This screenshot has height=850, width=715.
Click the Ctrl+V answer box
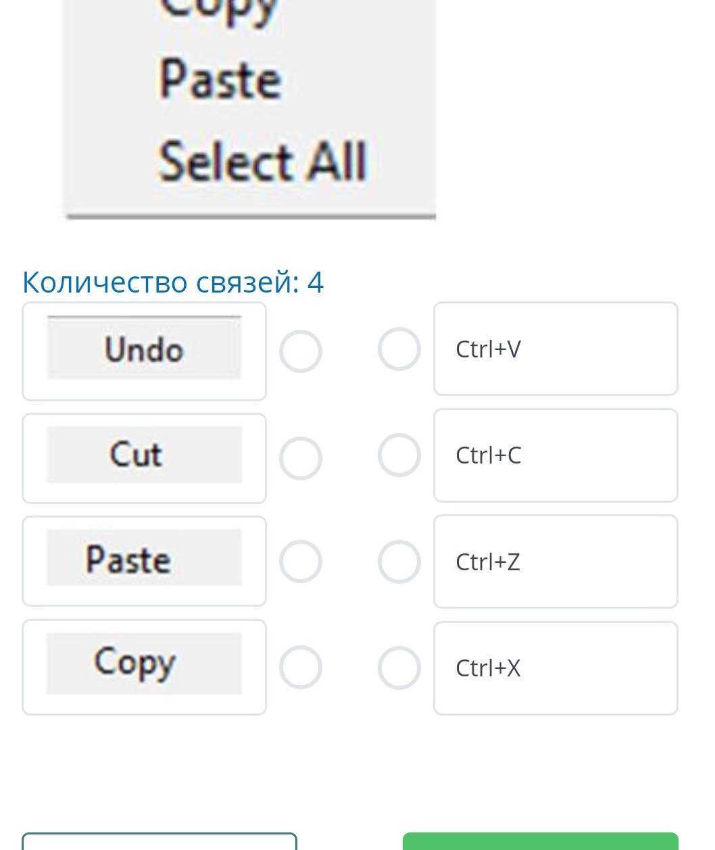[x=556, y=349]
